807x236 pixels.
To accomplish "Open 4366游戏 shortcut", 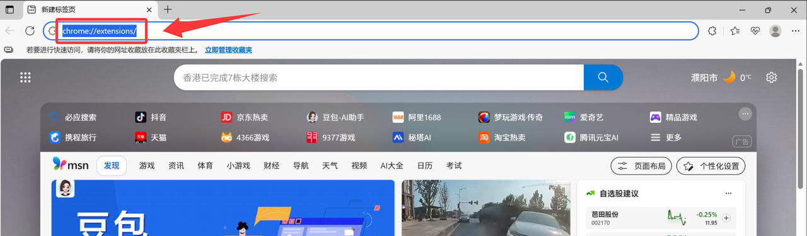I will pos(245,137).
